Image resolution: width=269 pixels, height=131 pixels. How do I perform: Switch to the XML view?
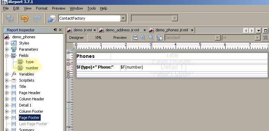click(98, 38)
